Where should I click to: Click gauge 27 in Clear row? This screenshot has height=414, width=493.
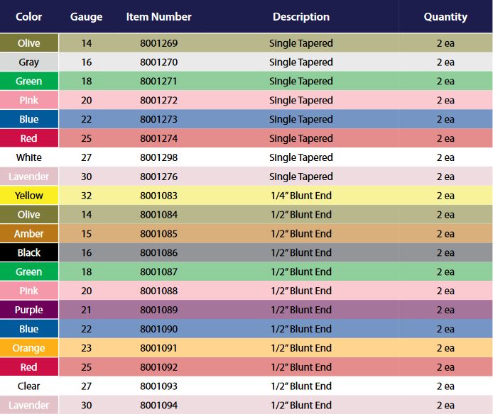[87, 386]
